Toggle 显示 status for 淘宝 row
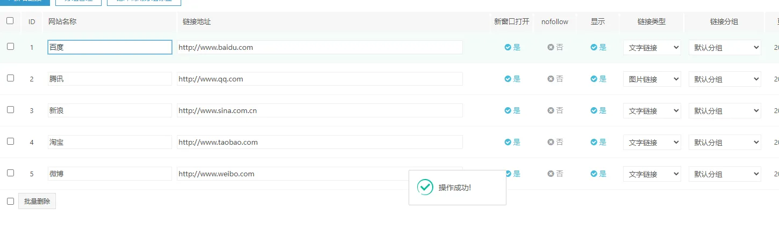 tap(598, 142)
